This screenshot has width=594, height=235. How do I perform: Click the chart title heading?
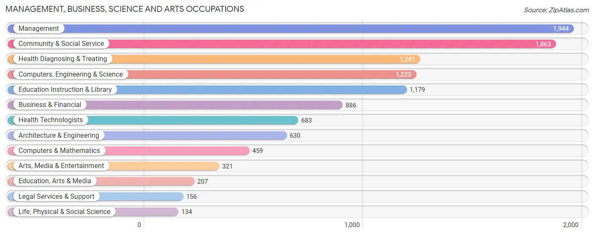[x=125, y=9]
